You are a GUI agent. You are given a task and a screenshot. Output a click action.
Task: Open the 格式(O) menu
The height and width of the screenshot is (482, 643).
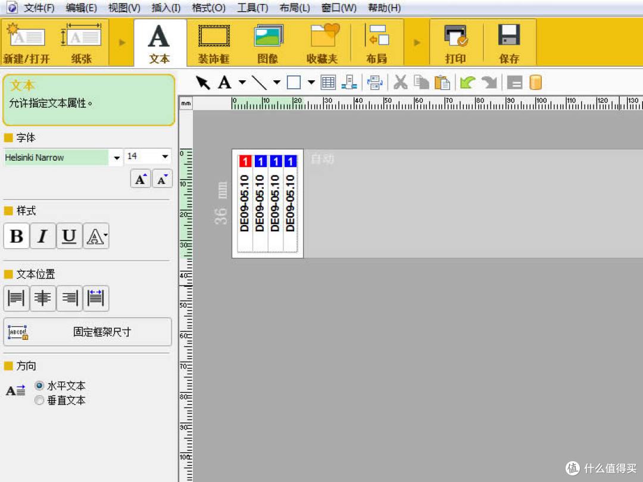click(209, 8)
